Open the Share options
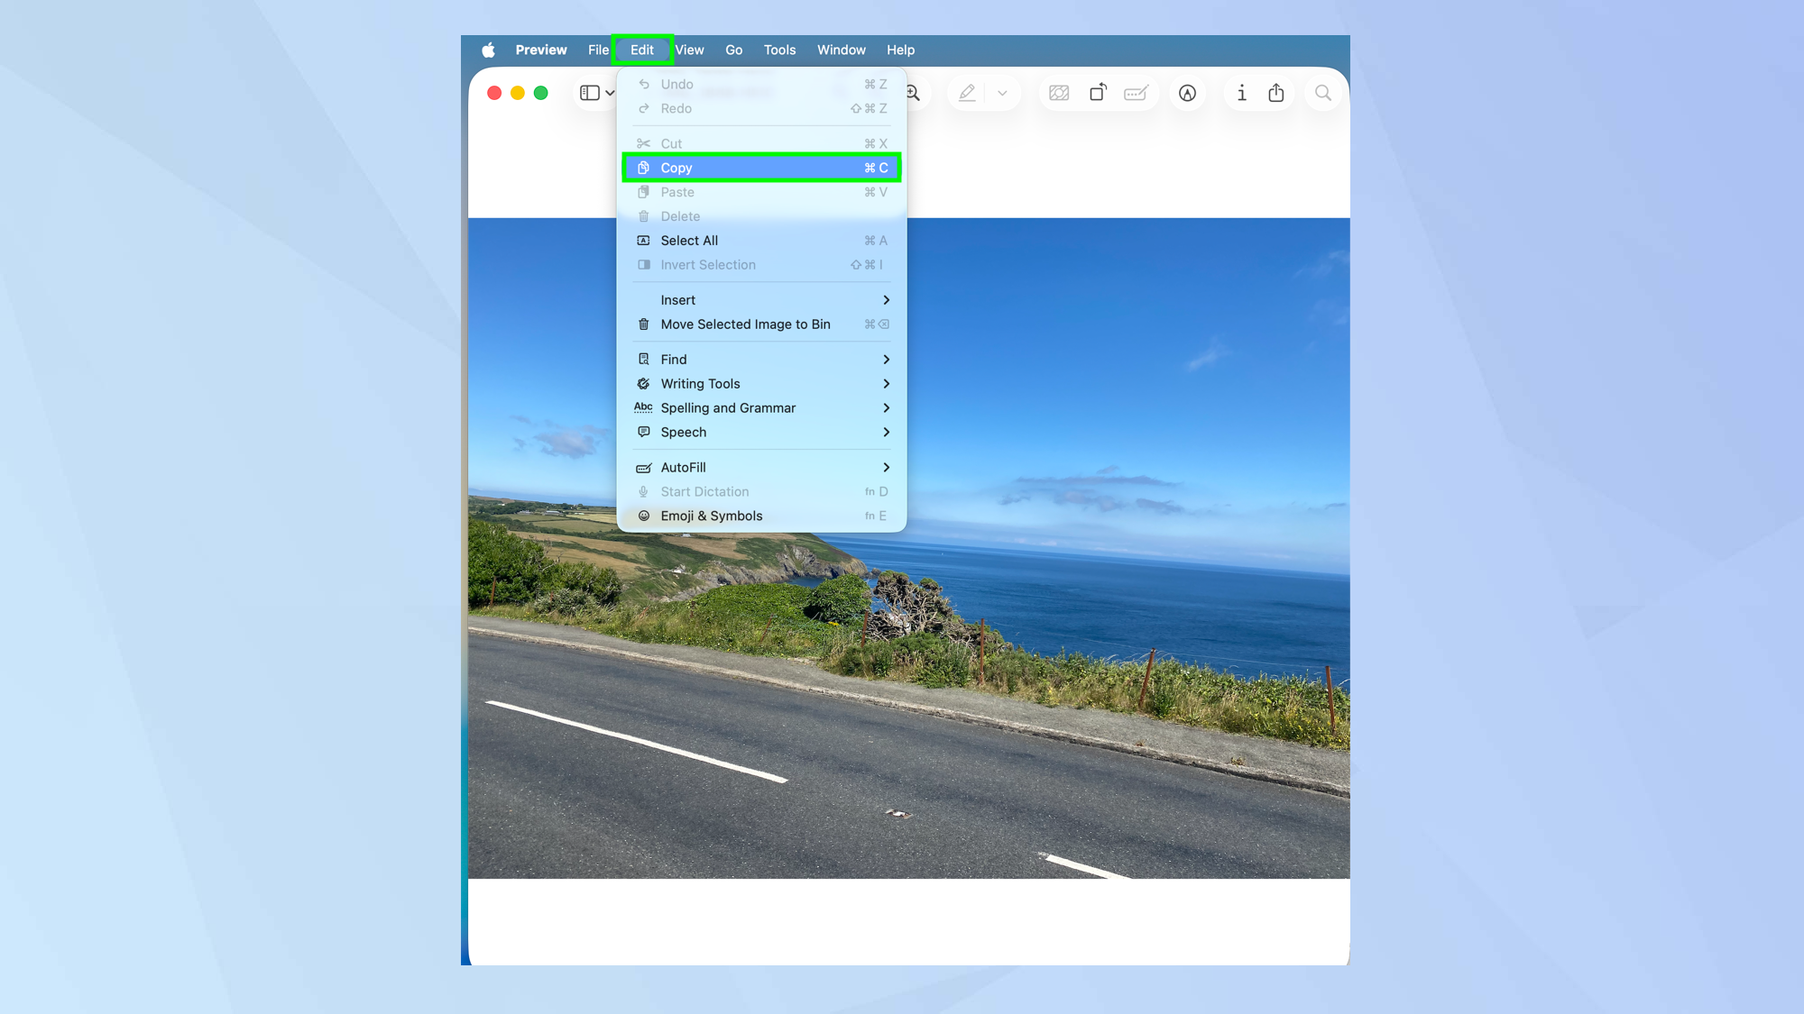 click(1276, 92)
